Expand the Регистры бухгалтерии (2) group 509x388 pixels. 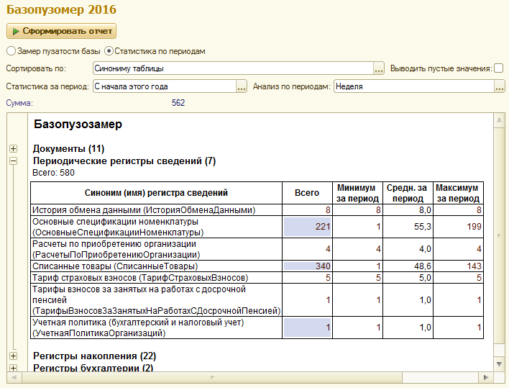coord(13,368)
